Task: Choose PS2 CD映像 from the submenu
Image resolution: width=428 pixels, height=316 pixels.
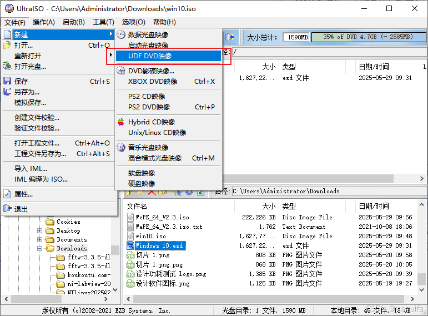Action: click(168, 96)
